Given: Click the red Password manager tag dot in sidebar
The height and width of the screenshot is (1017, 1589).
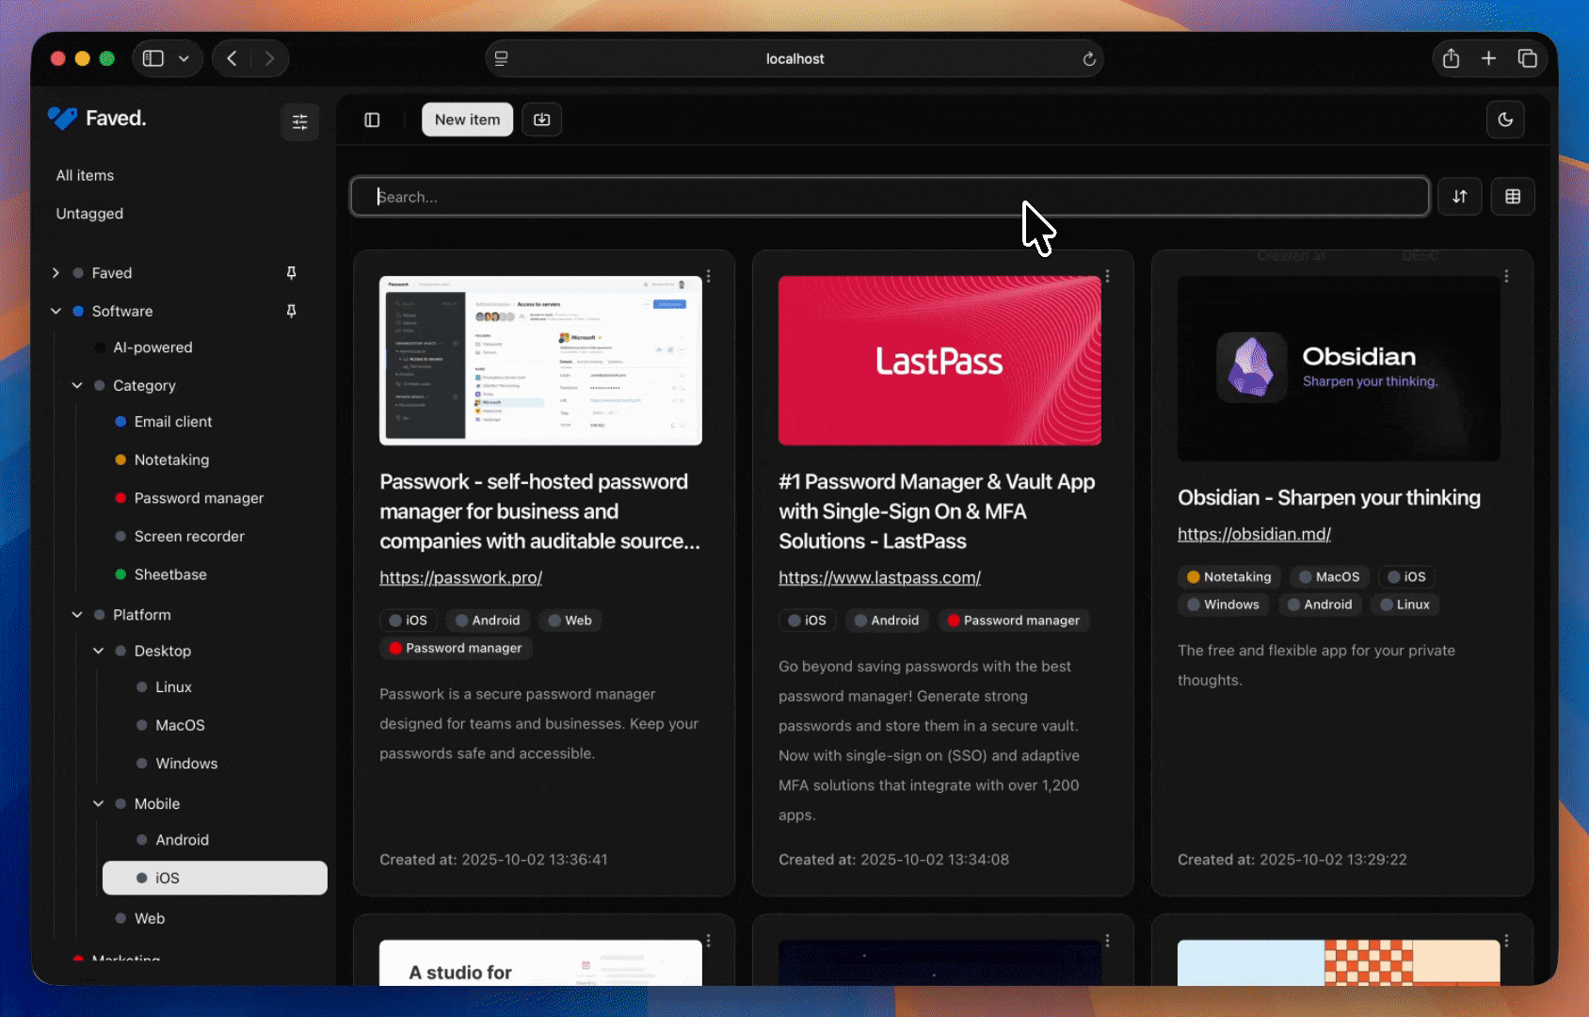Looking at the screenshot, I should (x=120, y=498).
